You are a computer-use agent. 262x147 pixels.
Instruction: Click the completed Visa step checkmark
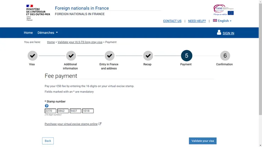tap(32, 56)
